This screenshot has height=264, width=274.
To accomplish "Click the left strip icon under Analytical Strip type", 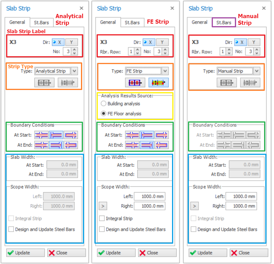I will (44, 83).
